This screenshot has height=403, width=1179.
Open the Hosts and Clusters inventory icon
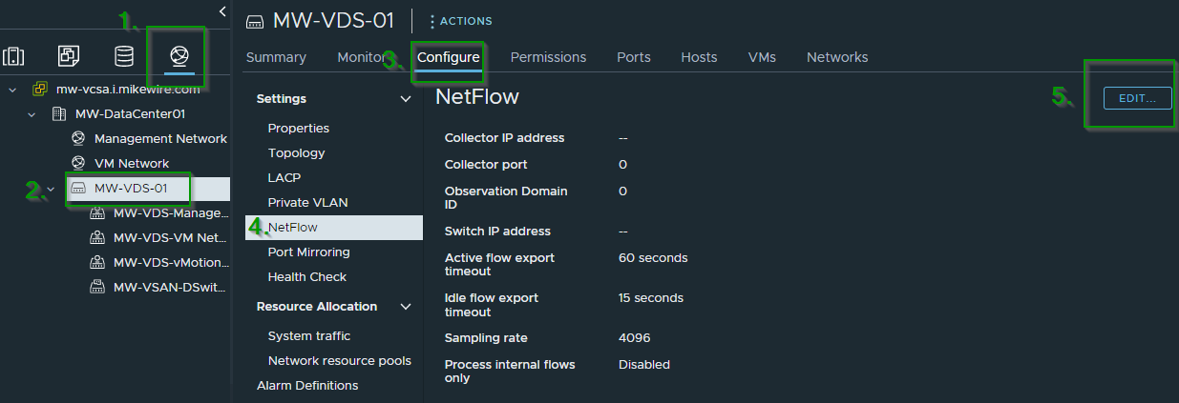14,56
